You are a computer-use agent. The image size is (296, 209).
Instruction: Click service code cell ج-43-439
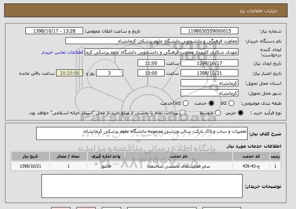click(x=251, y=166)
